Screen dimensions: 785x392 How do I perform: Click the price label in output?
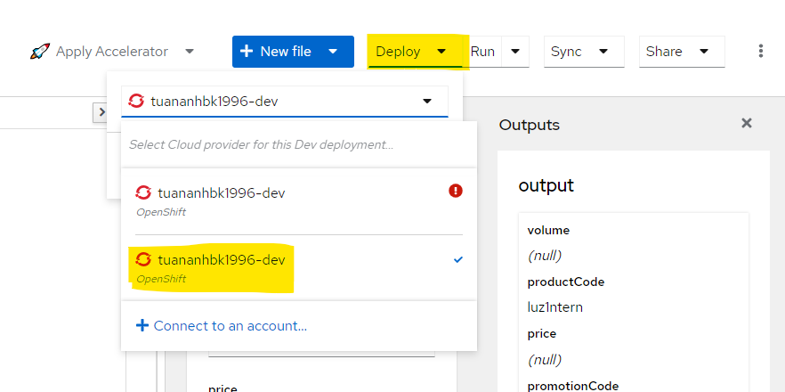pyautogui.click(x=542, y=334)
